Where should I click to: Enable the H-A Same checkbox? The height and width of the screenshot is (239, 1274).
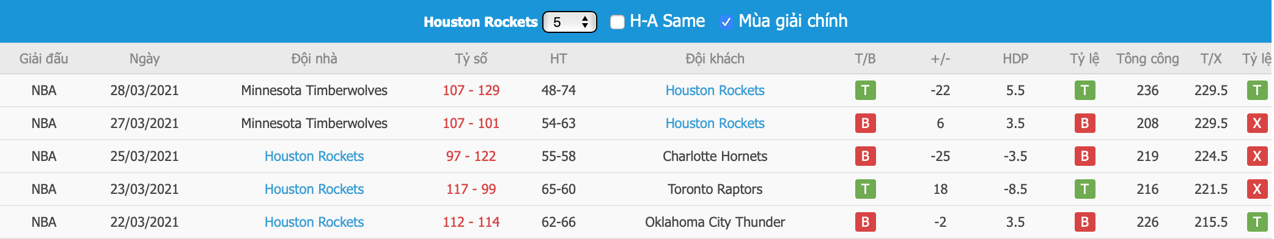pos(617,22)
